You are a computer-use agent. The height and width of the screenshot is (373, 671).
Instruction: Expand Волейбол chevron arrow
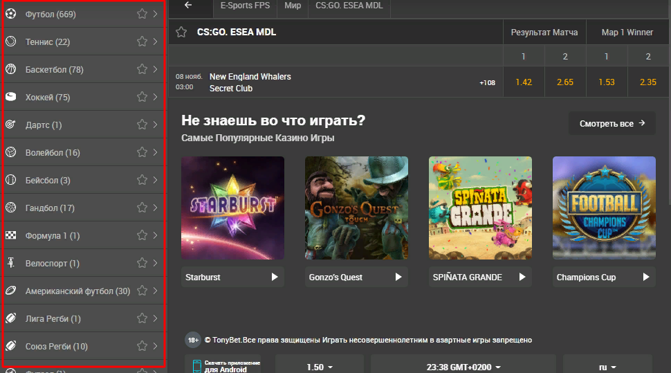point(156,152)
